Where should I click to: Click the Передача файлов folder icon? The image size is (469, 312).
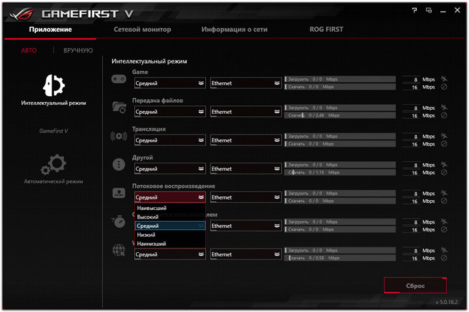[x=119, y=107]
